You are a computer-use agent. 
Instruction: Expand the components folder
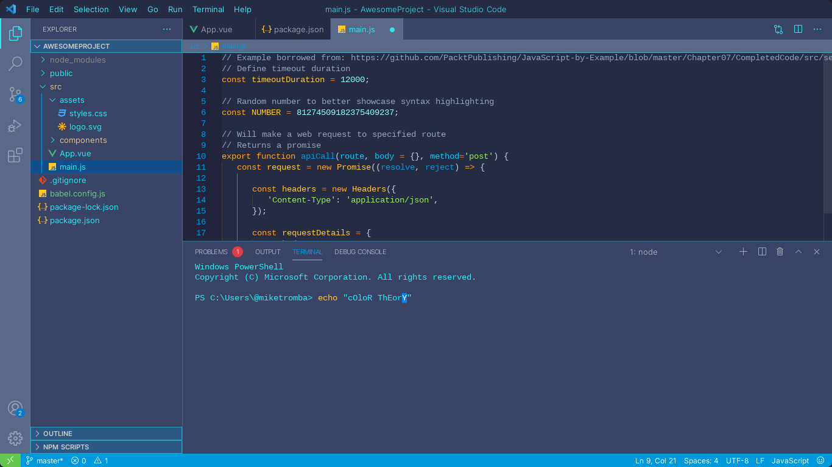click(107, 140)
